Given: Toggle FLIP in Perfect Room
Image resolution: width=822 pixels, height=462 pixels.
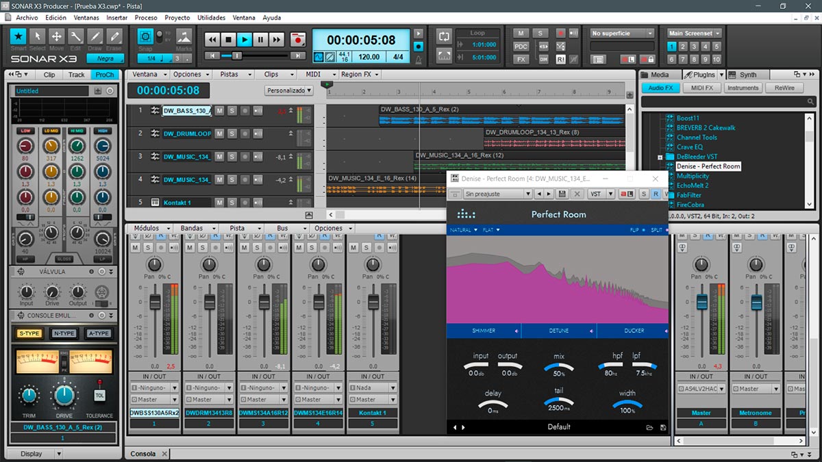Looking at the screenshot, I should coord(636,230).
